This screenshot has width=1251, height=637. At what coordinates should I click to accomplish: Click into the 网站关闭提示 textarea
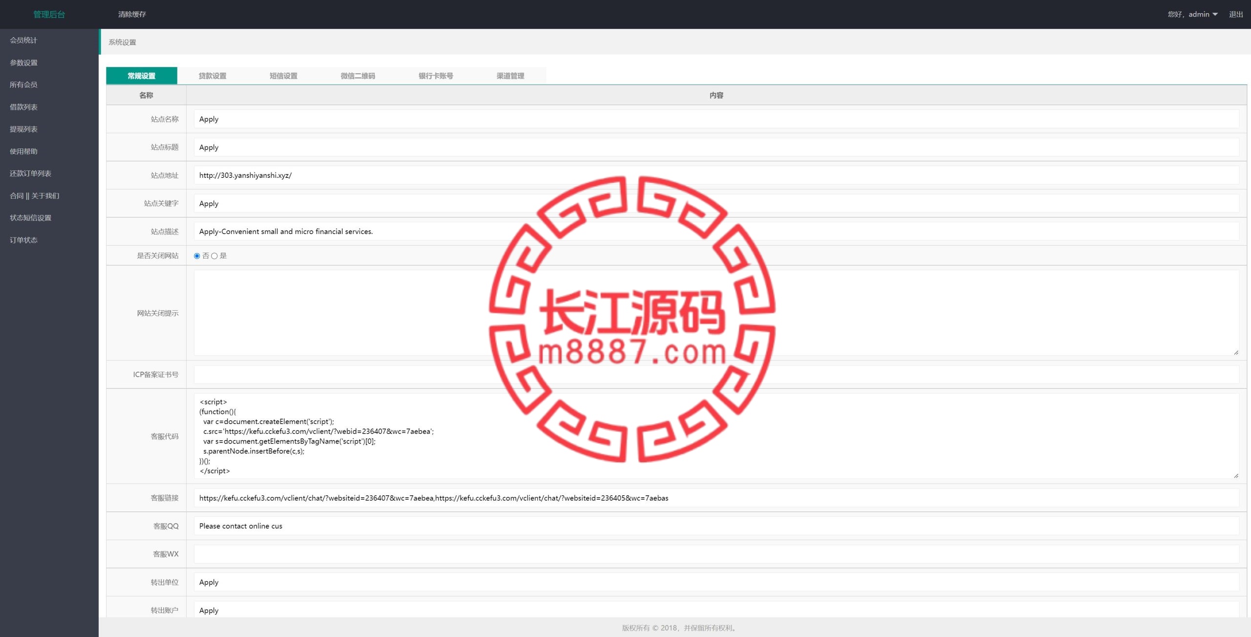tap(716, 313)
